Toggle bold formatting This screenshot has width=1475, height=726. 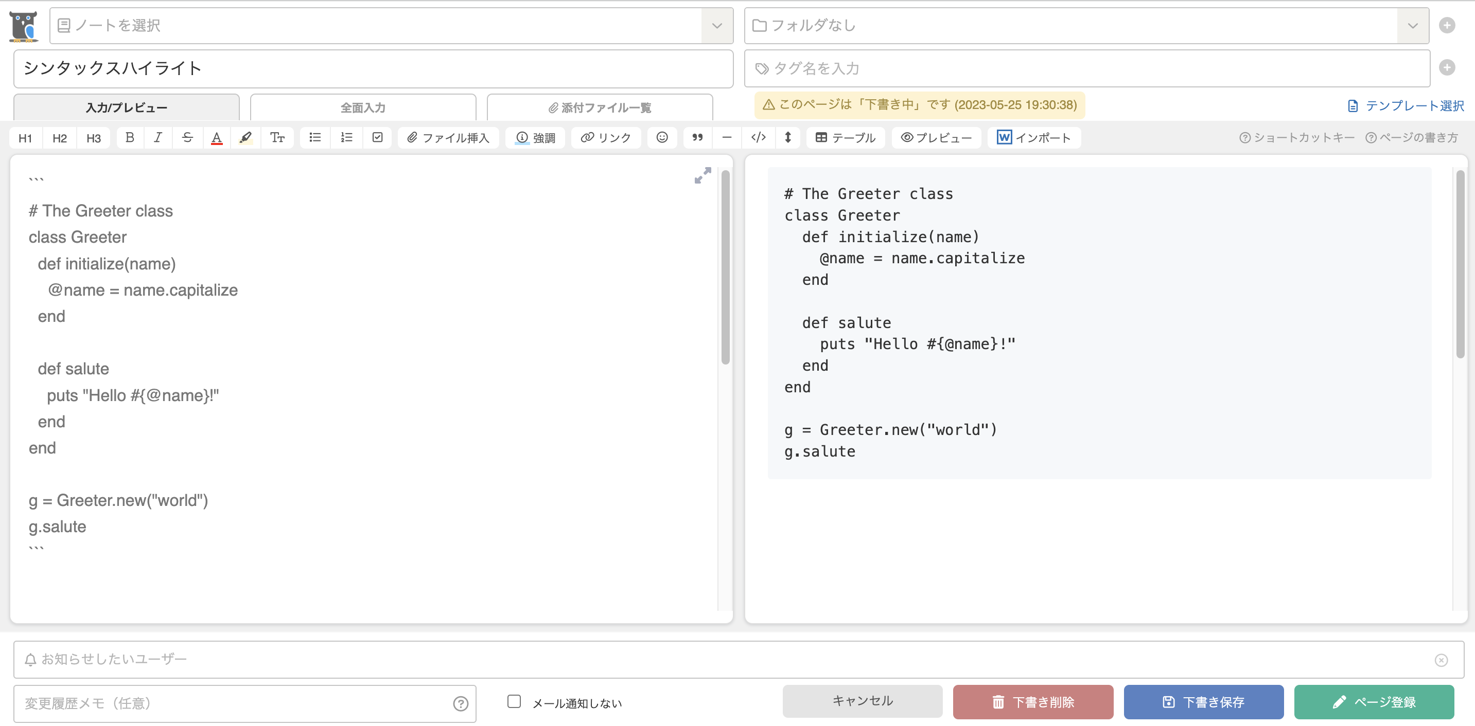point(130,137)
